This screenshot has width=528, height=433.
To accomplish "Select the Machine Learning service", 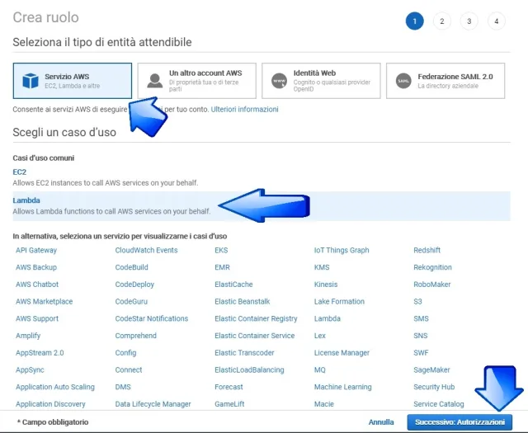I will coord(343,387).
